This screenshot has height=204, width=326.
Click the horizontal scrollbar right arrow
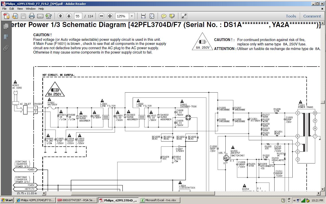318,193
